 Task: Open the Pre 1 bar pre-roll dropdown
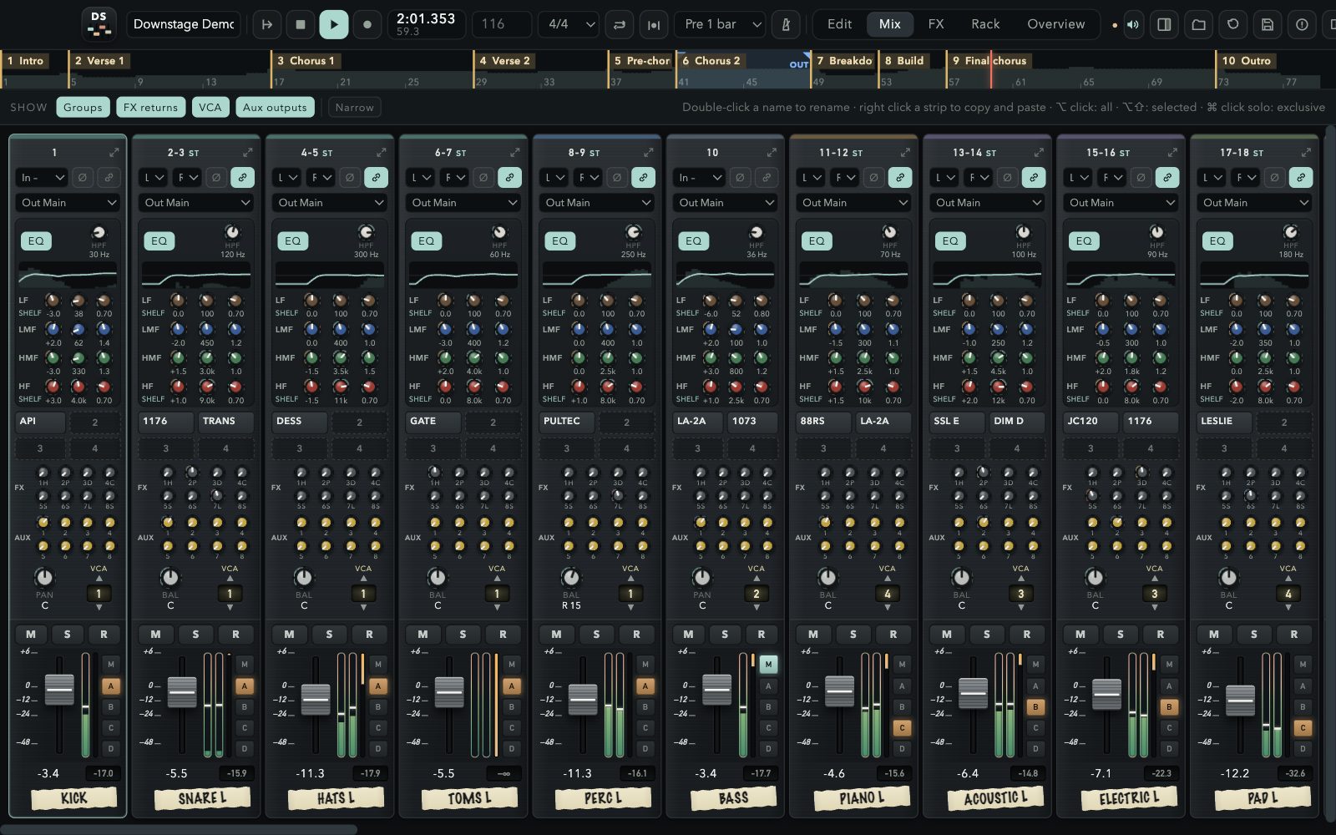tap(721, 24)
